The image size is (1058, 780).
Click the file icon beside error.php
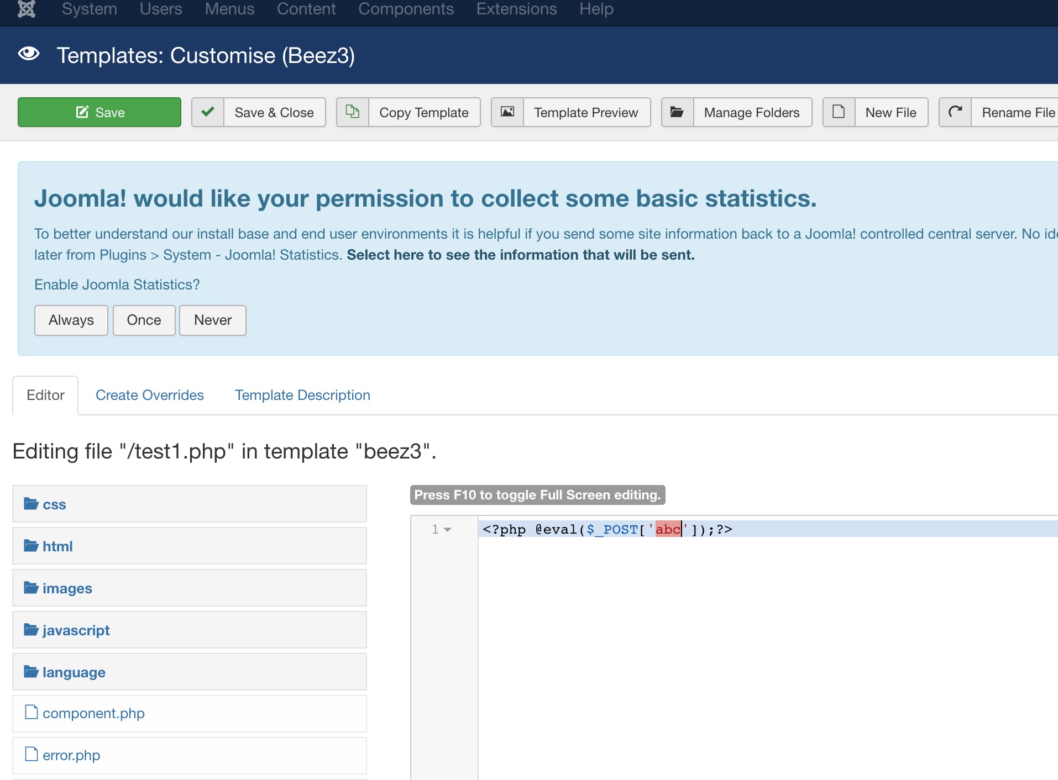click(x=32, y=754)
